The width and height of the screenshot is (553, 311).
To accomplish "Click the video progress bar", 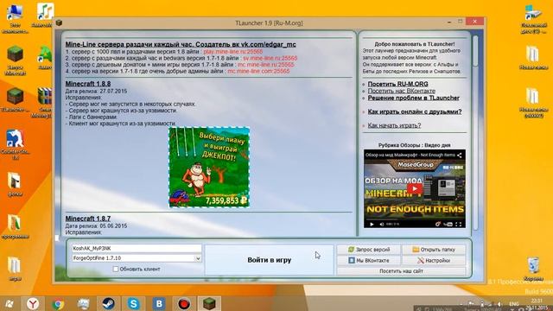I will pyautogui.click(x=415, y=220).
